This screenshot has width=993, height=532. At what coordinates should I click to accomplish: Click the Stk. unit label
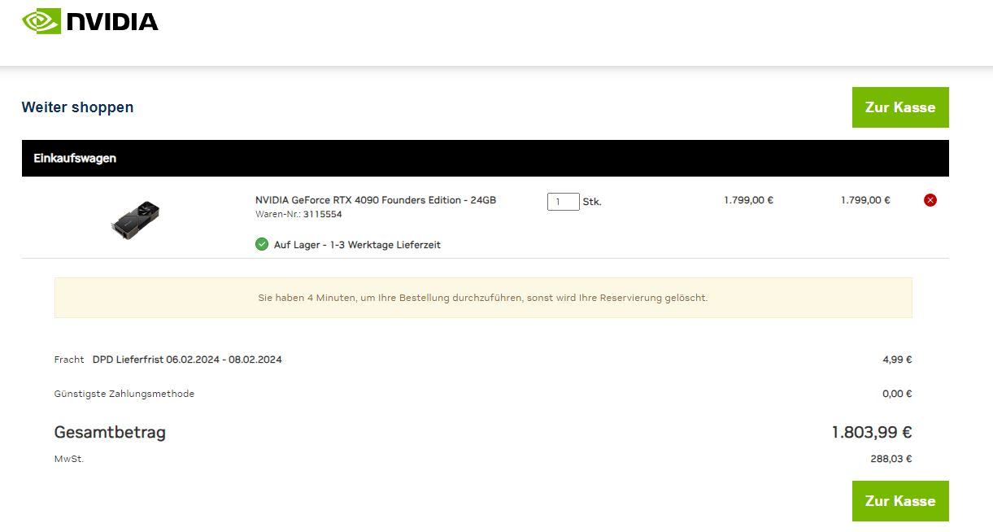pos(592,202)
